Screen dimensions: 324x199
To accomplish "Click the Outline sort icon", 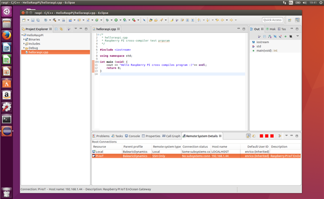I will [270, 36].
